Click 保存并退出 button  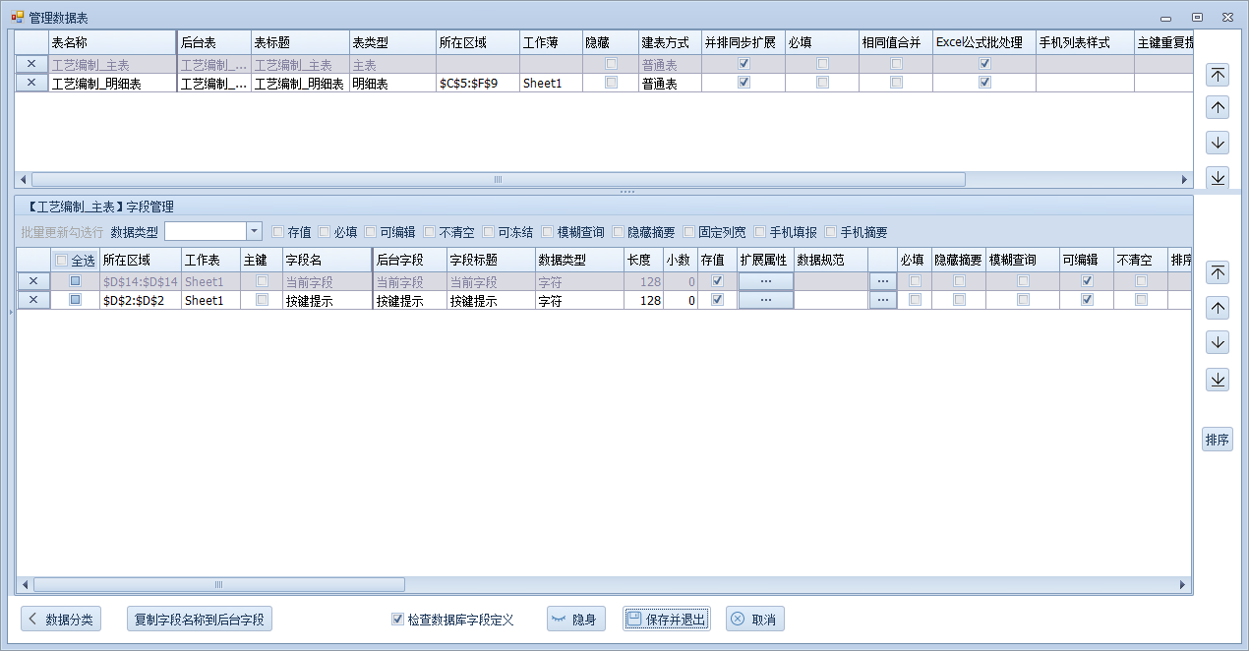coord(666,620)
